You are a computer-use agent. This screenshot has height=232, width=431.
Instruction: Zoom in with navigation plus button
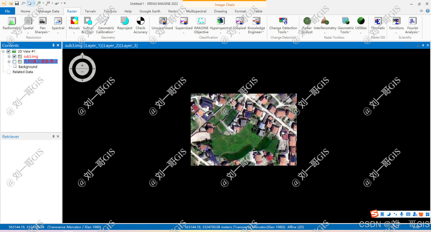(82, 66)
